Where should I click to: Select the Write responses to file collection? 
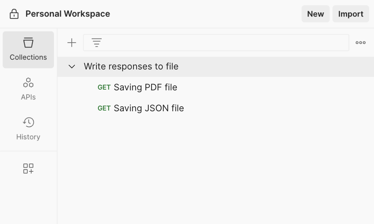pyautogui.click(x=132, y=66)
